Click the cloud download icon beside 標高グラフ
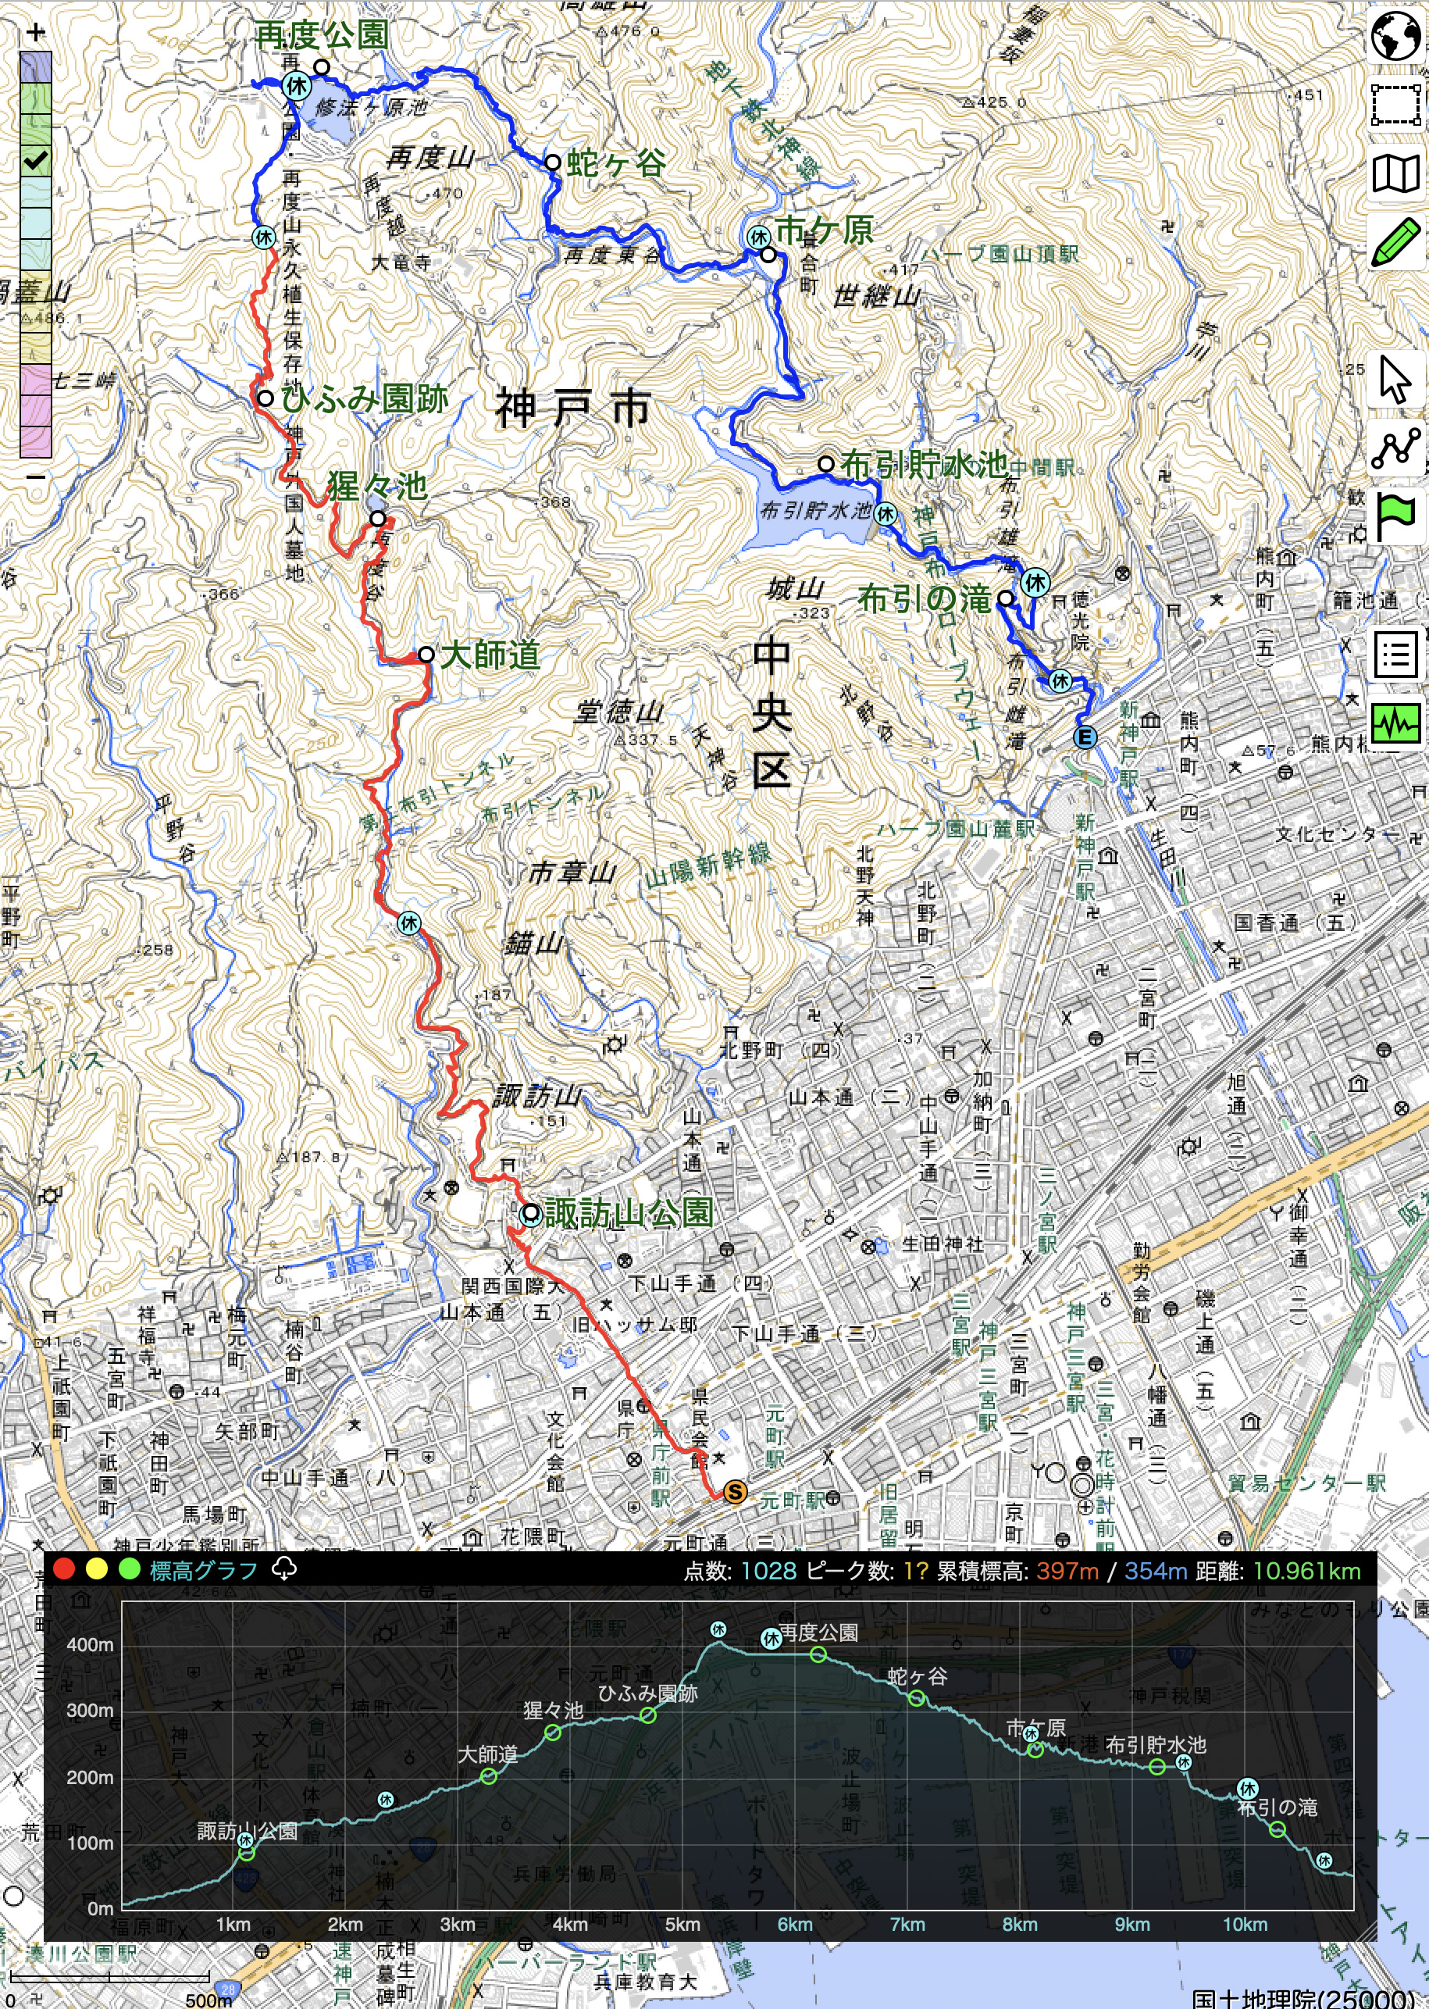Viewport: 1429px width, 2009px height. [x=284, y=1568]
